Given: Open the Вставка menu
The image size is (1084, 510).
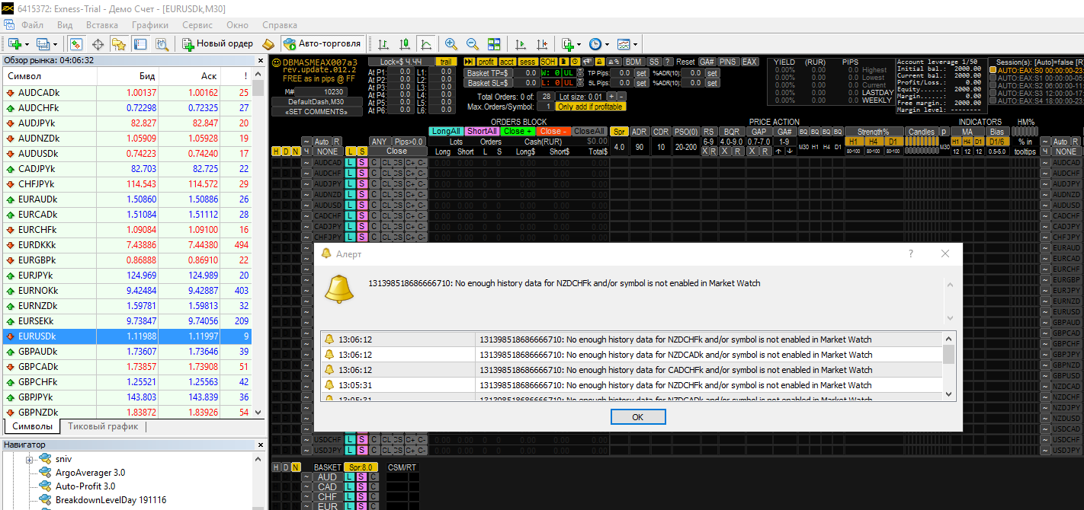Looking at the screenshot, I should coord(102,24).
